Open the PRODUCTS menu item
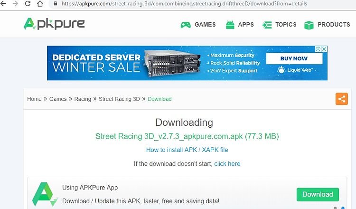Viewport: 356px width, 209px height. pos(334,25)
